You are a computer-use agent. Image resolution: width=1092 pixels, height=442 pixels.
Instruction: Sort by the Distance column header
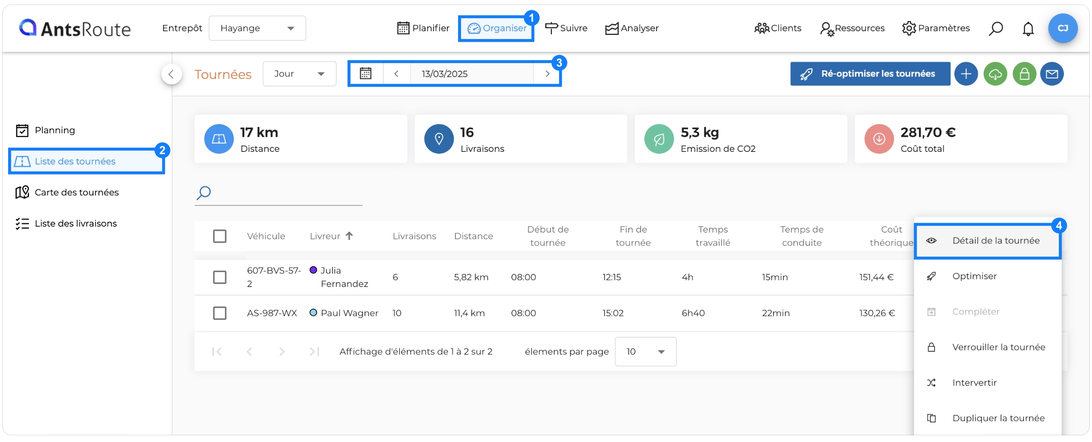point(474,236)
